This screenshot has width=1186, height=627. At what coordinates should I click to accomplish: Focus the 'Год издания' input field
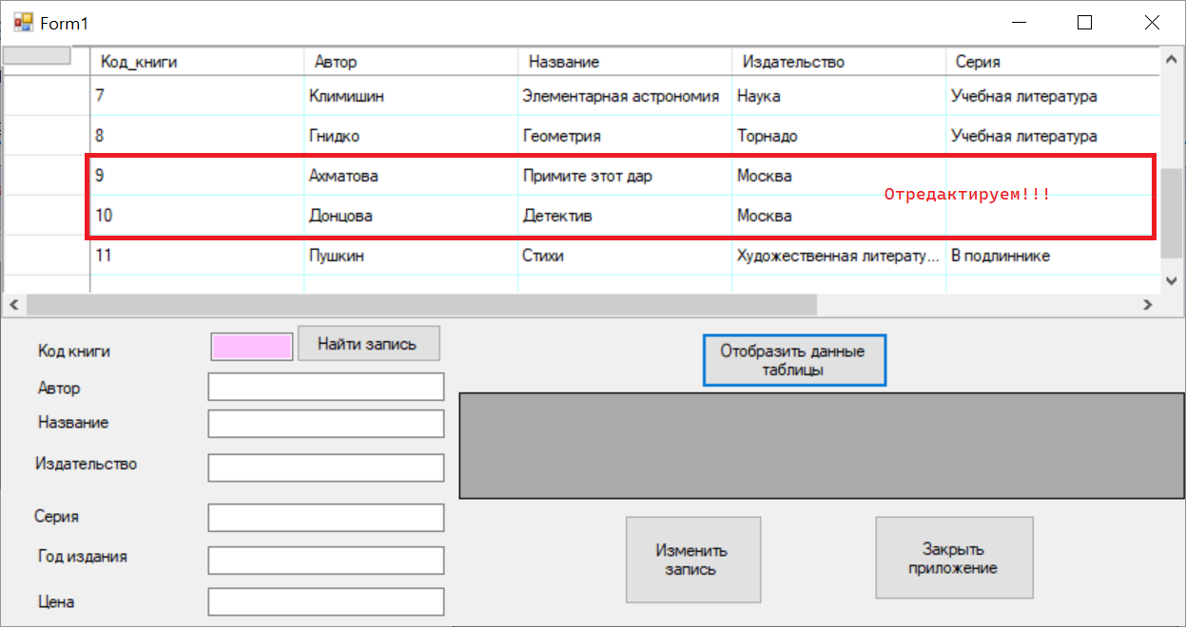coord(326,560)
